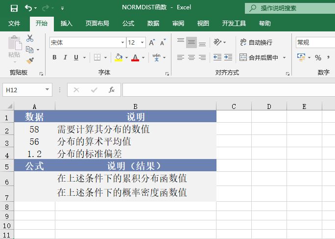Click the 合并后居中 button
The width and height of the screenshot is (335, 239).
[x=259, y=57]
